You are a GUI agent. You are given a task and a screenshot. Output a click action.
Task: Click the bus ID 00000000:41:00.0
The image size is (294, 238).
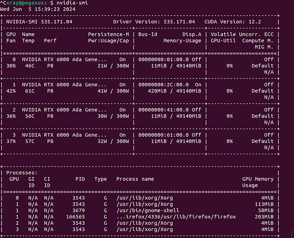[x=163, y=110]
